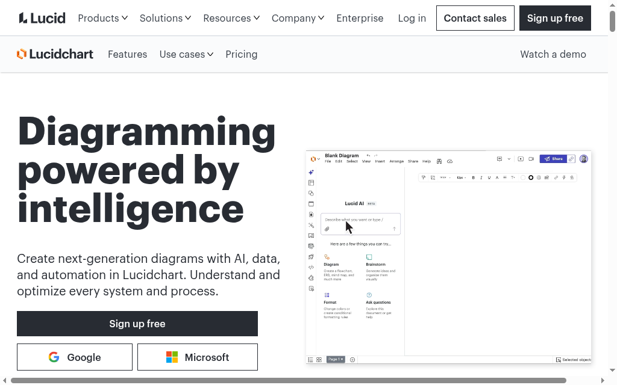Click the binoculars find icon in demo menu bar

point(439,161)
